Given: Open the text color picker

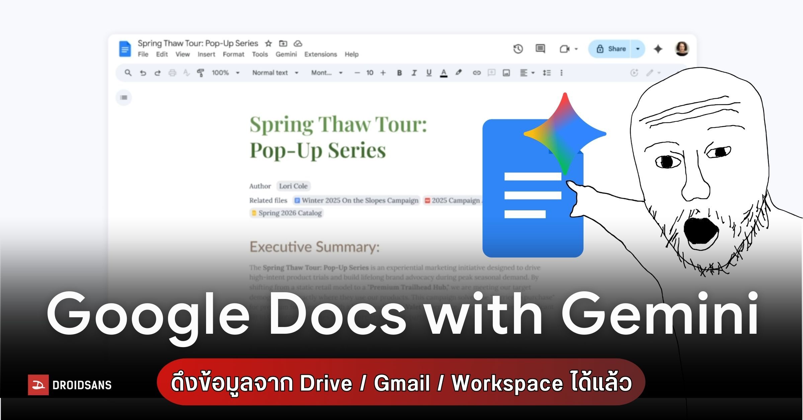Looking at the screenshot, I should [444, 73].
